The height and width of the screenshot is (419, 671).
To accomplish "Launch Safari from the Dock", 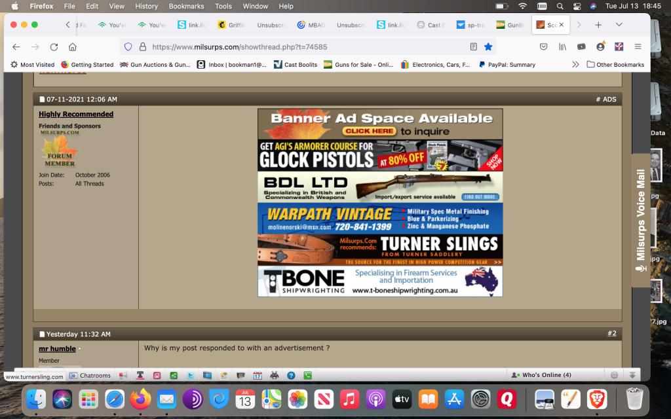I will click(115, 399).
